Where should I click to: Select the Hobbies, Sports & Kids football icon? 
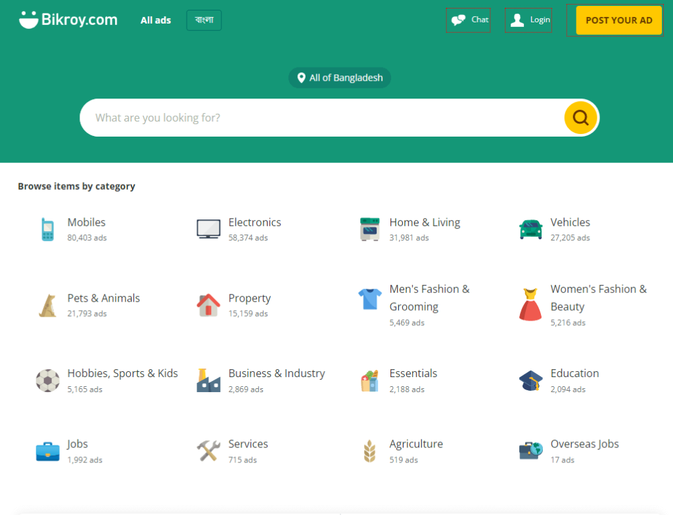click(x=47, y=380)
